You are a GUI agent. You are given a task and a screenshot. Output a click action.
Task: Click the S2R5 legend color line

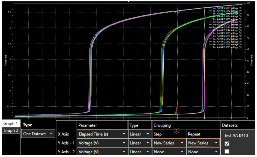(210, 47)
